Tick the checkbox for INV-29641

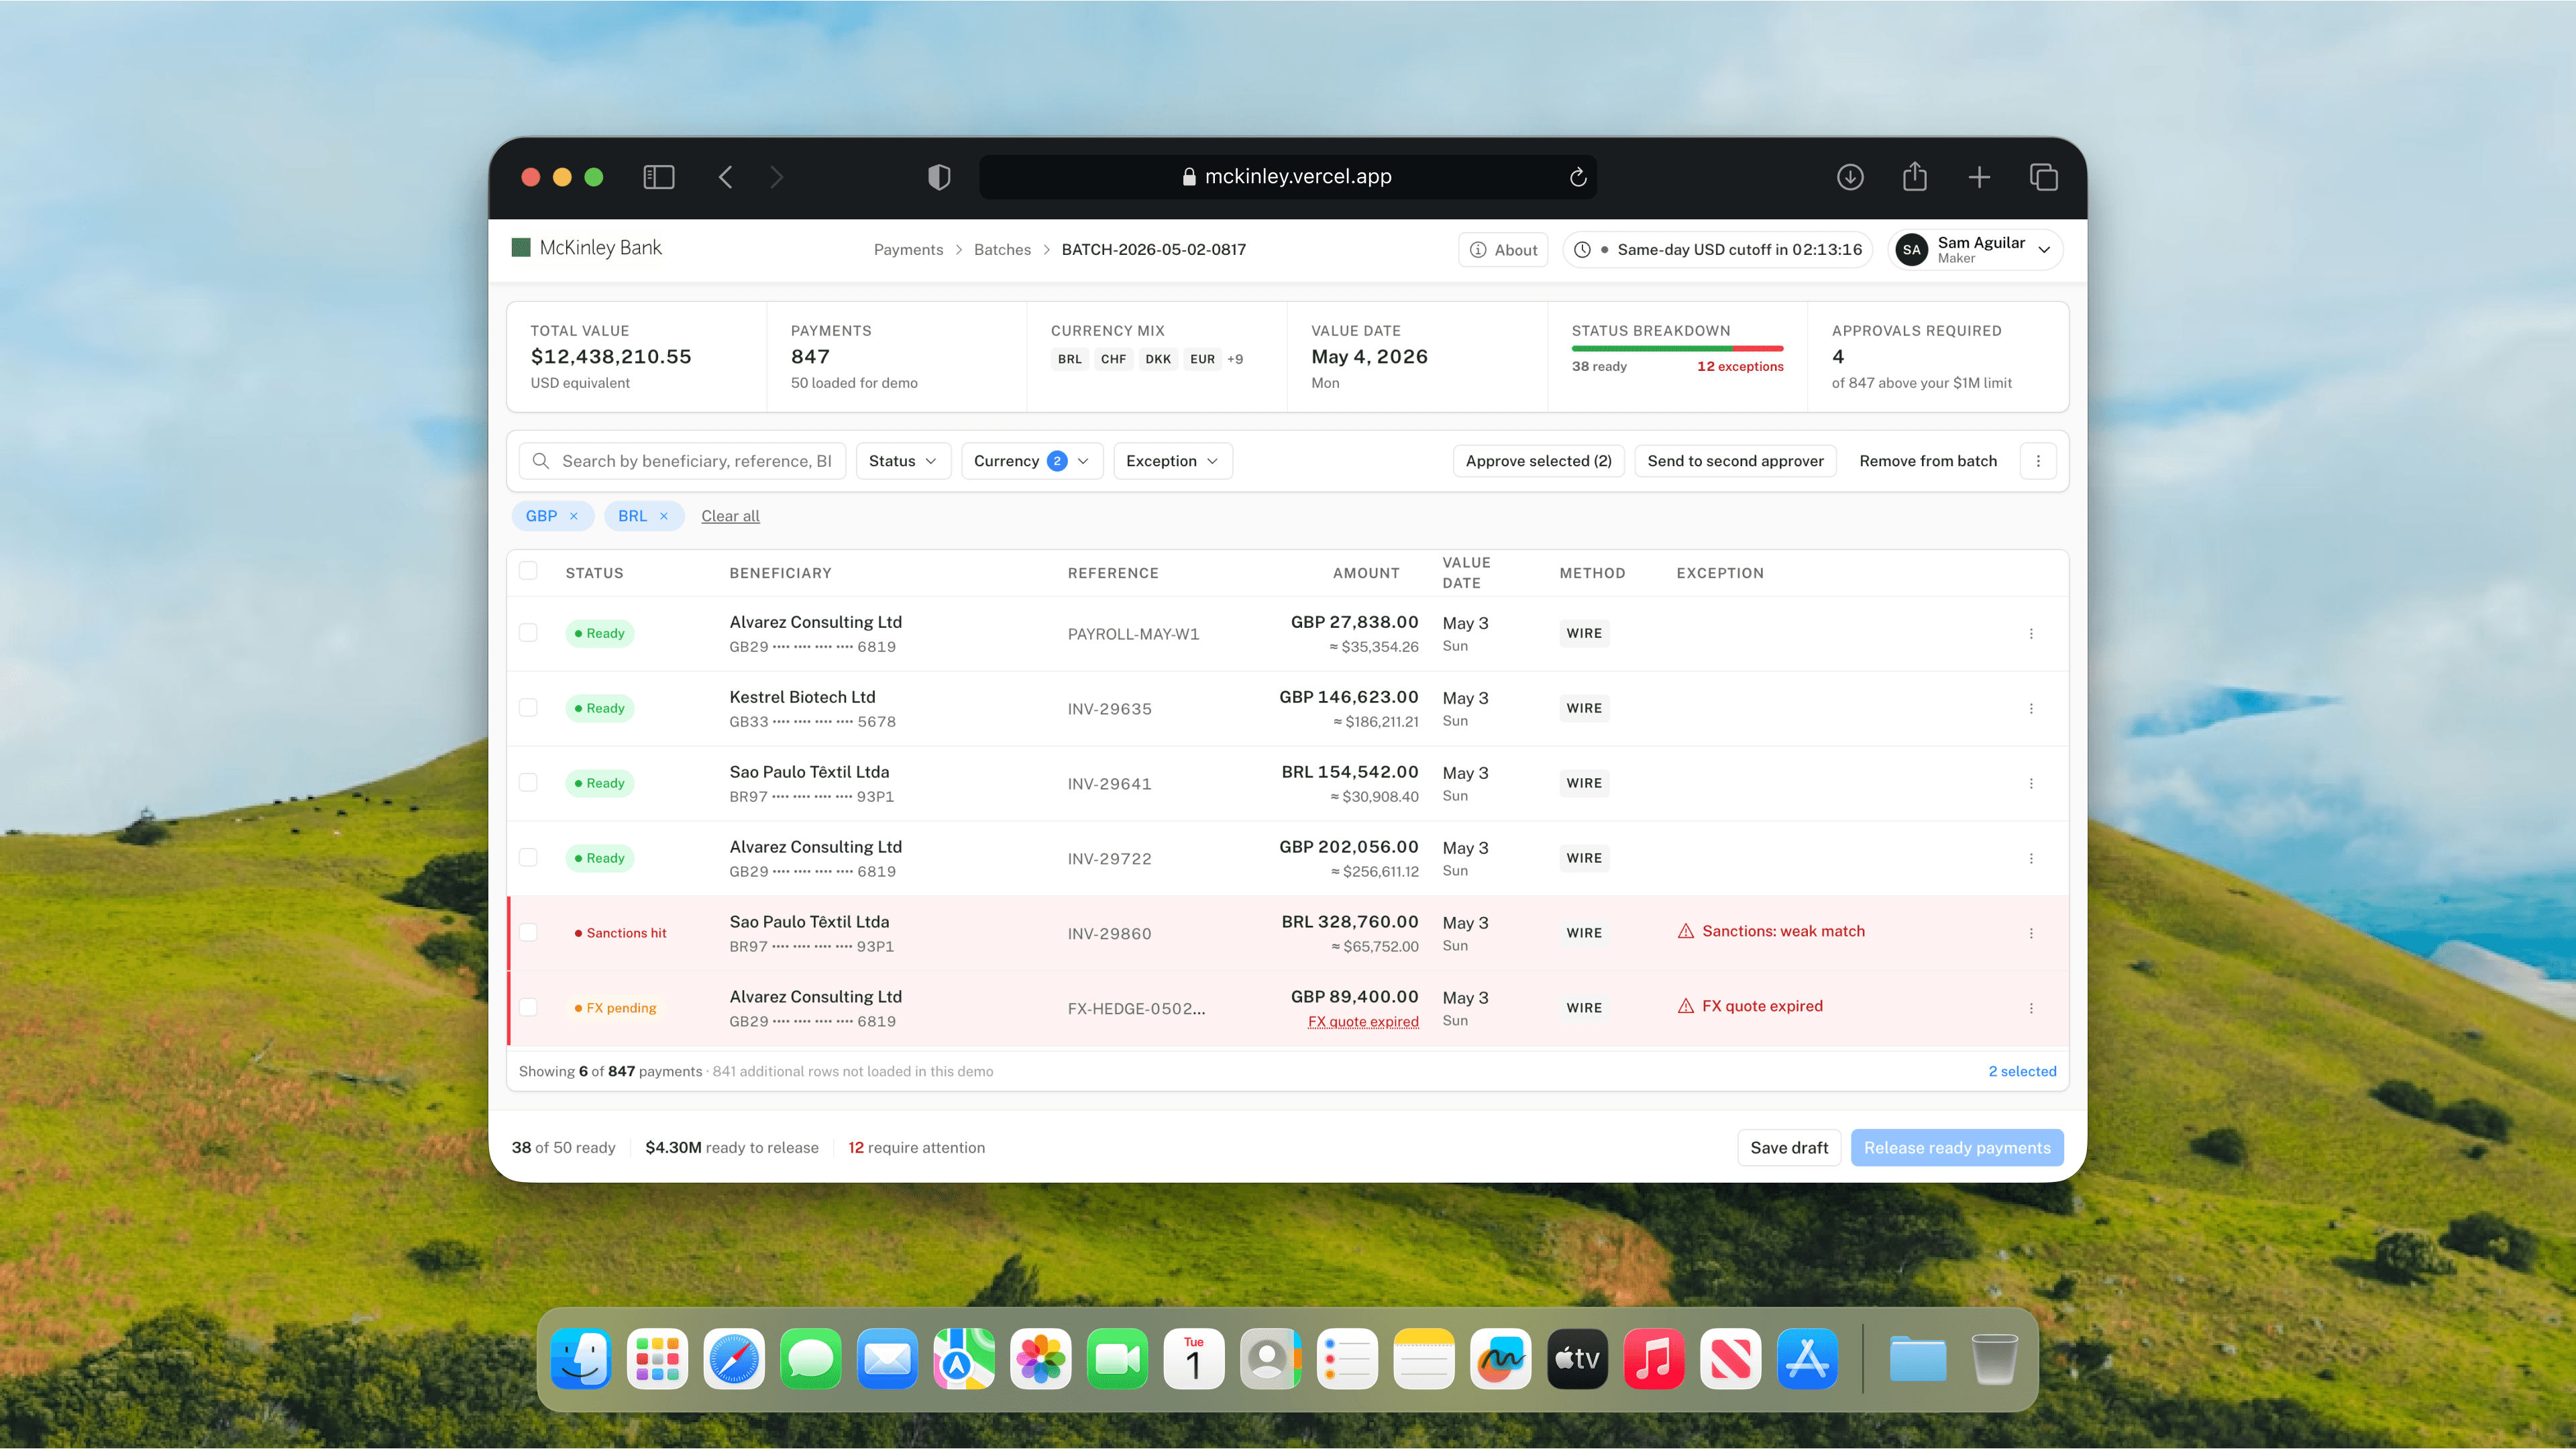click(x=528, y=783)
